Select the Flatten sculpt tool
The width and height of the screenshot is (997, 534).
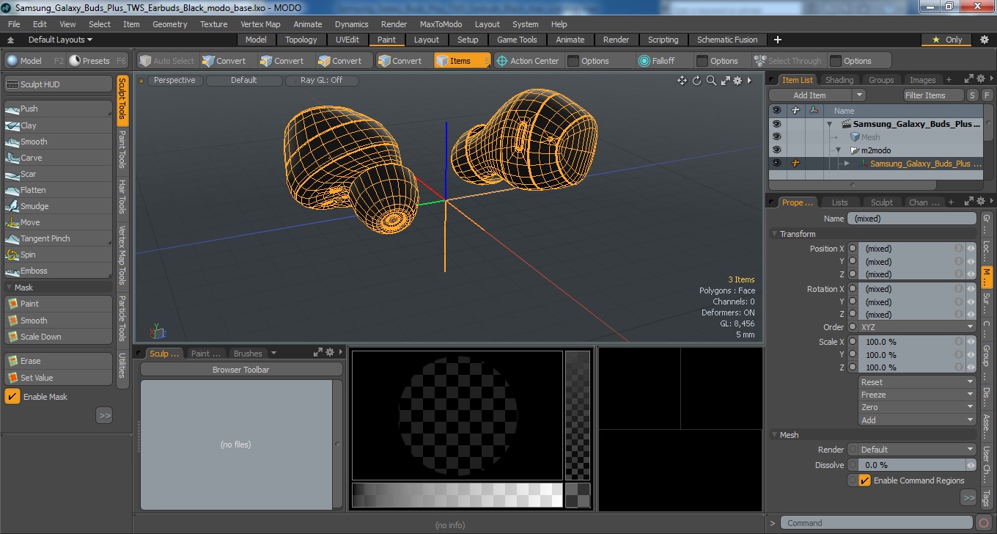point(59,190)
